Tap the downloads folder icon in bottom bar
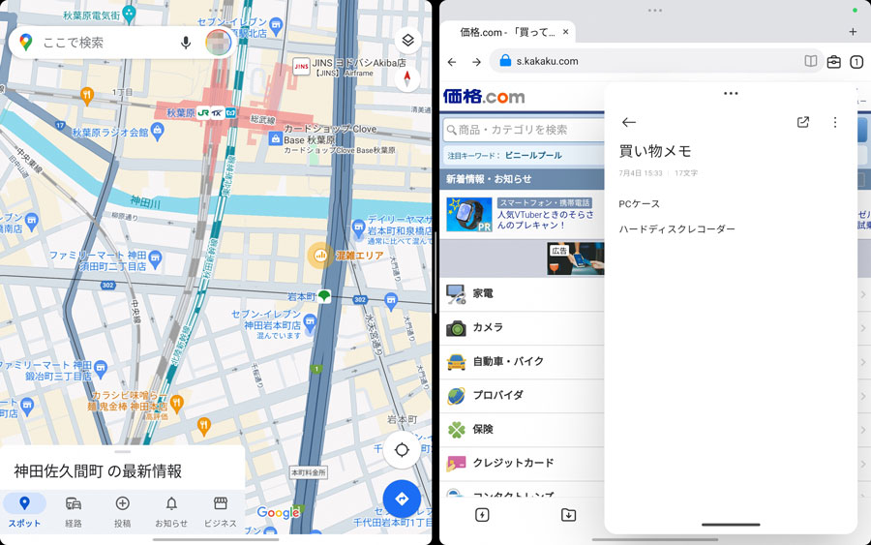 [568, 515]
